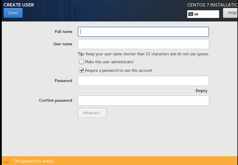Enable Make this user administrator checkbox
238x165 pixels.
[81, 62]
